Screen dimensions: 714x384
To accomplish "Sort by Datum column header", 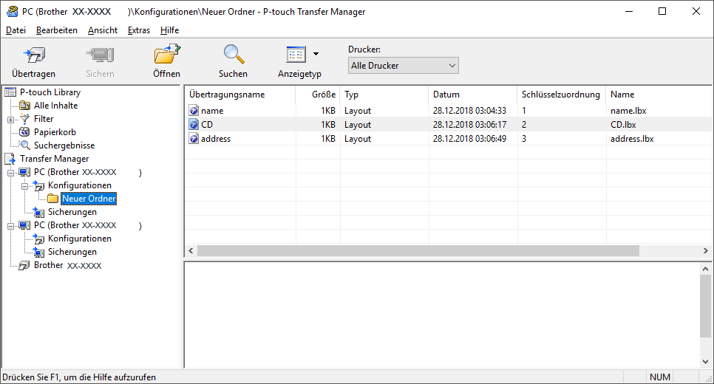I will click(x=472, y=95).
